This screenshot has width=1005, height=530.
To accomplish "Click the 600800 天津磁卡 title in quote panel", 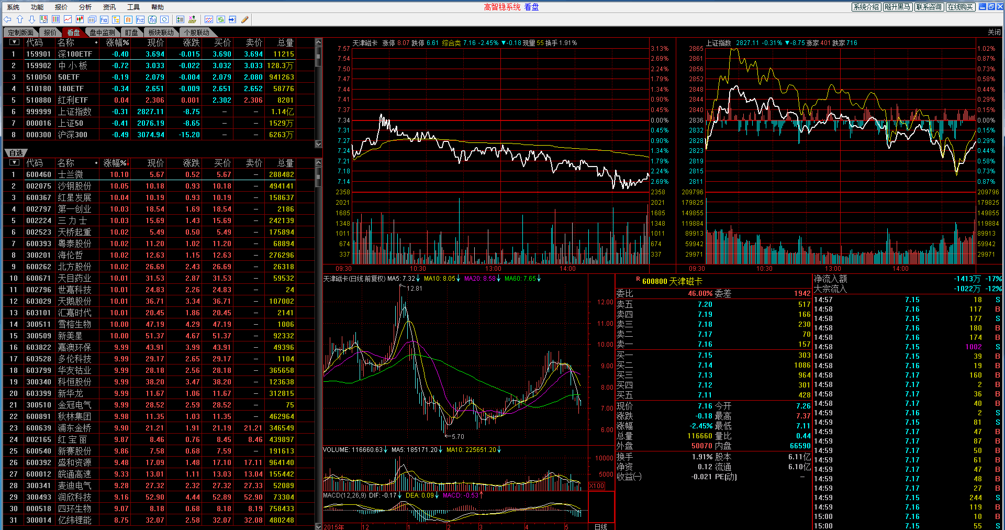I will click(x=672, y=281).
